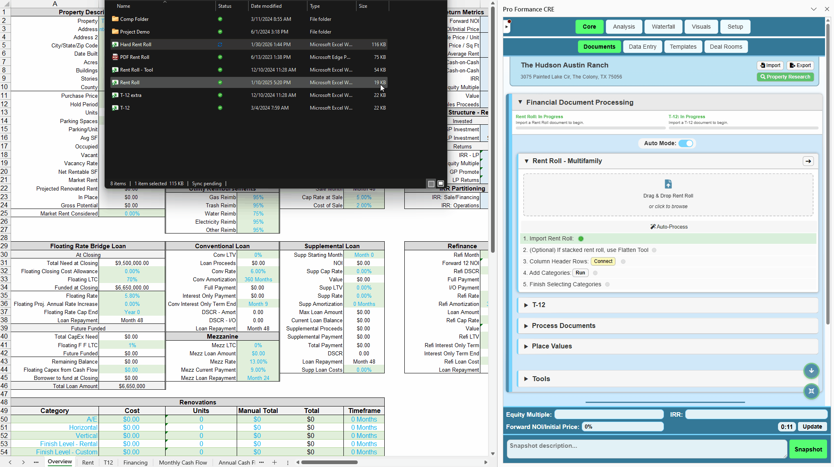Screen dimensions: 834x467
Task: Switch to the Data Entry tab
Action: coord(642,47)
